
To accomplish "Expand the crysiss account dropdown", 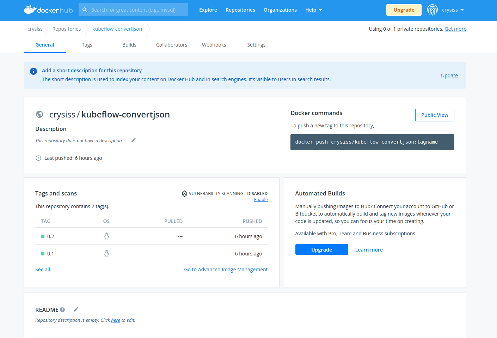I will click(x=453, y=10).
